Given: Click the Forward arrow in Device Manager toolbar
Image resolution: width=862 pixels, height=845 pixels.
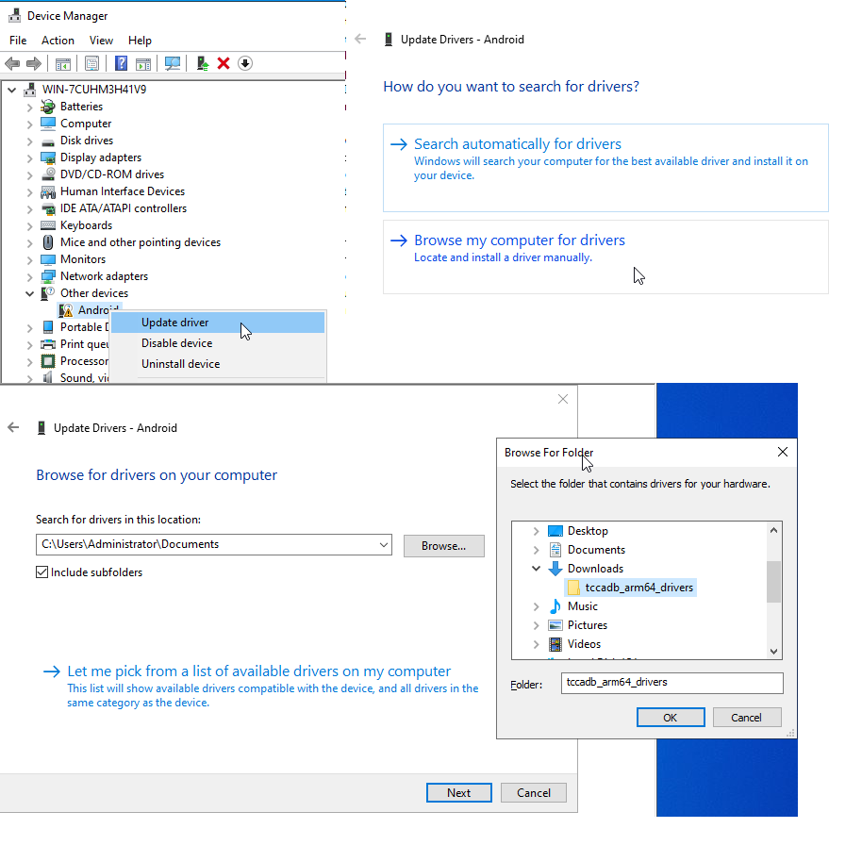Looking at the screenshot, I should coord(34,64).
